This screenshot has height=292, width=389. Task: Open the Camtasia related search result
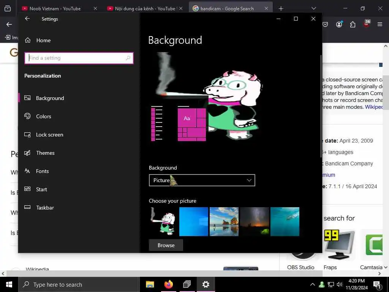pos(371,267)
